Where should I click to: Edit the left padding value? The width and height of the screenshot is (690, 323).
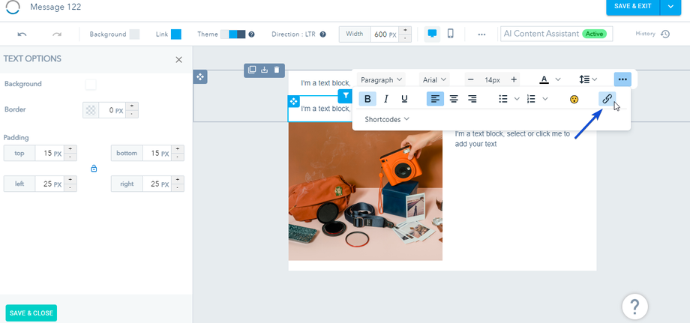pyautogui.click(x=49, y=184)
